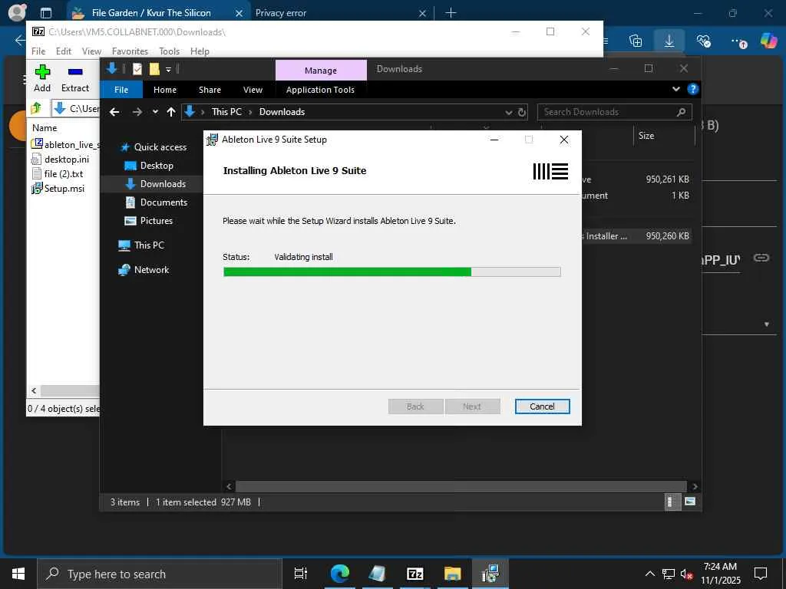786x589 pixels.
Task: Select the ableton_live archive in 7-Zip list
Action: [x=64, y=145]
